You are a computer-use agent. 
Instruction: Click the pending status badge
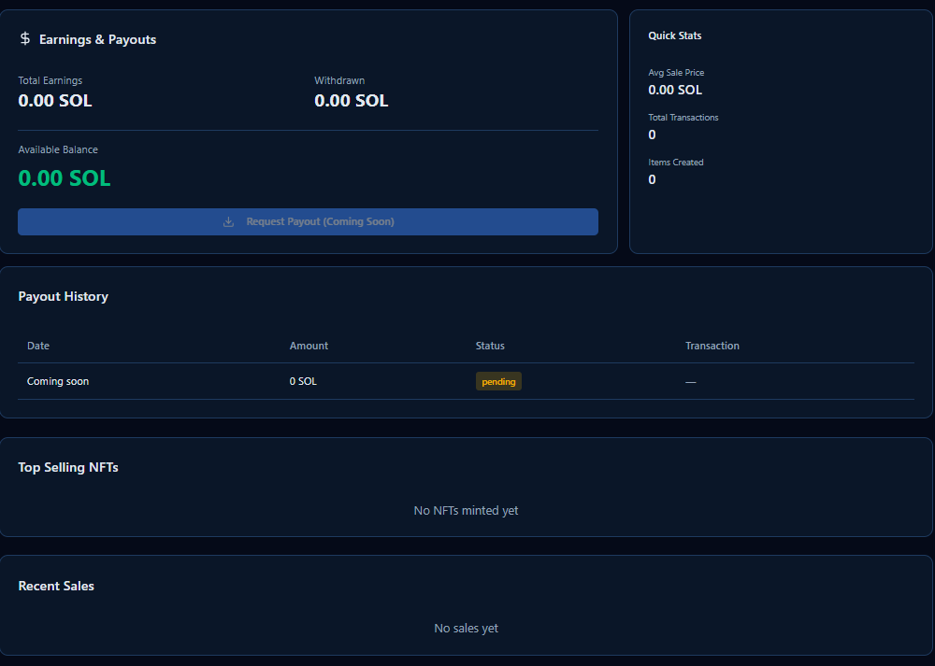coord(498,381)
